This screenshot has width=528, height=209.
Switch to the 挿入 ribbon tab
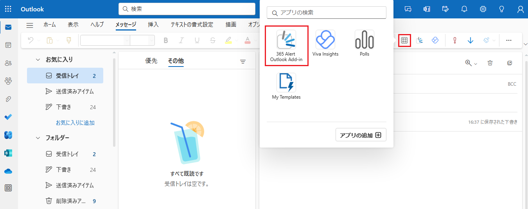pos(153,25)
